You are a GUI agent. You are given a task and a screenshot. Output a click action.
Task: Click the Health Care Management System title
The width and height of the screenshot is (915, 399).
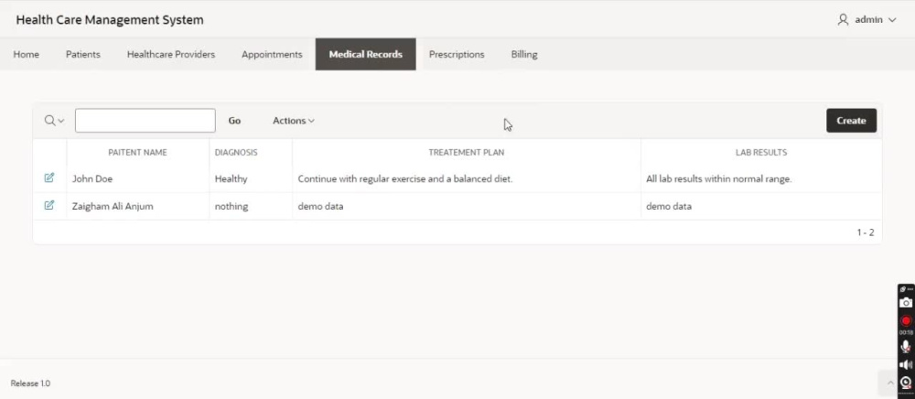(110, 20)
